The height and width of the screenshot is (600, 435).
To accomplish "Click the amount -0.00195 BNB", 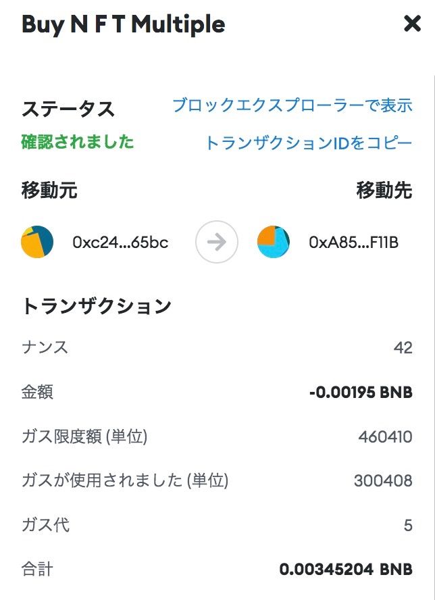I will [x=360, y=393].
